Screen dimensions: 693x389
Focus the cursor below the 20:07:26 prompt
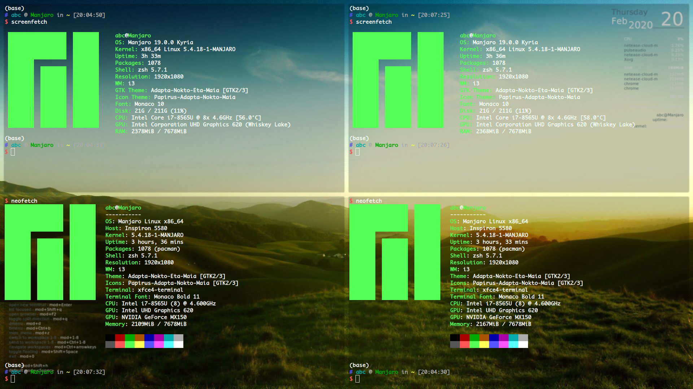click(358, 152)
